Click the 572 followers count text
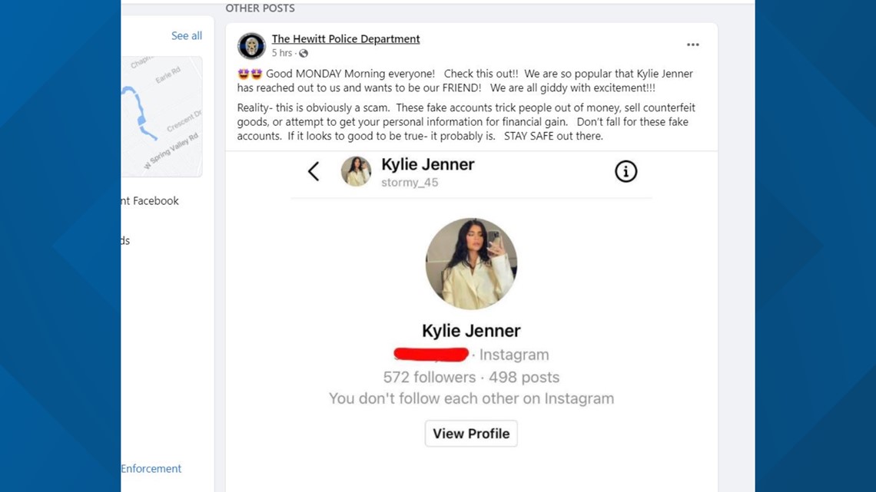This screenshot has width=876, height=492. [429, 378]
